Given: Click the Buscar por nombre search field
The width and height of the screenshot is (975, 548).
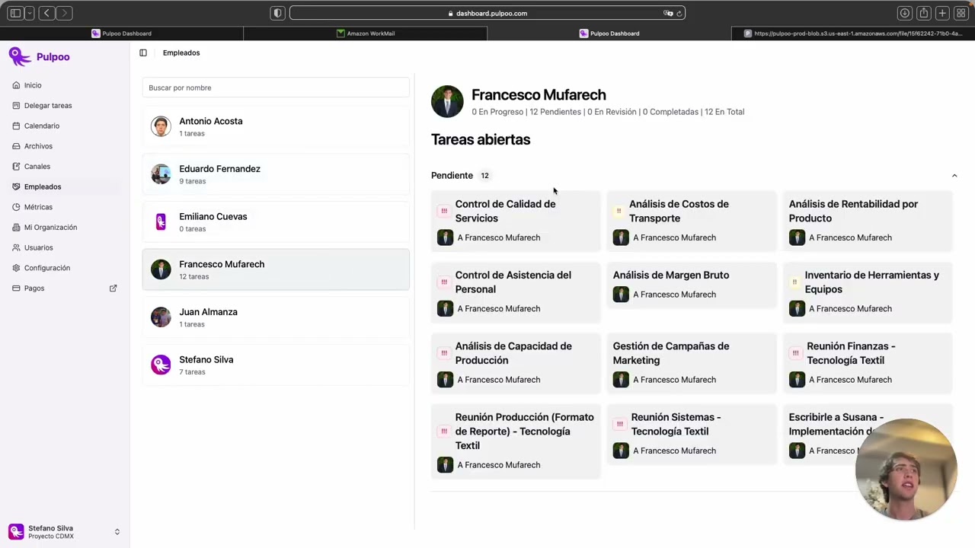Looking at the screenshot, I should 276,88.
